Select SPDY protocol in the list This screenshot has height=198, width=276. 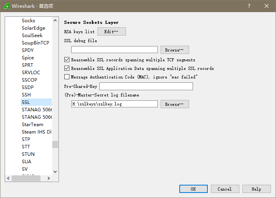[28, 50]
